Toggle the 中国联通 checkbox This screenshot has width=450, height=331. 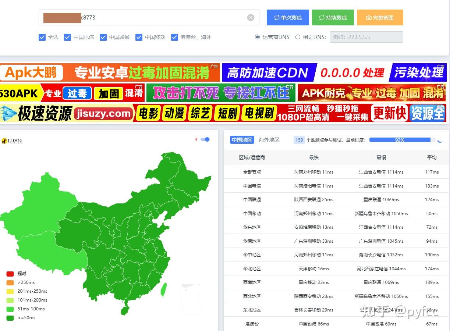[x=103, y=37]
